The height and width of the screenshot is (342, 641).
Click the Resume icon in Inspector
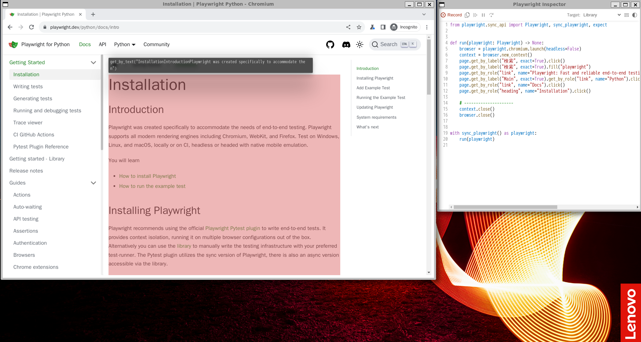[x=475, y=15]
